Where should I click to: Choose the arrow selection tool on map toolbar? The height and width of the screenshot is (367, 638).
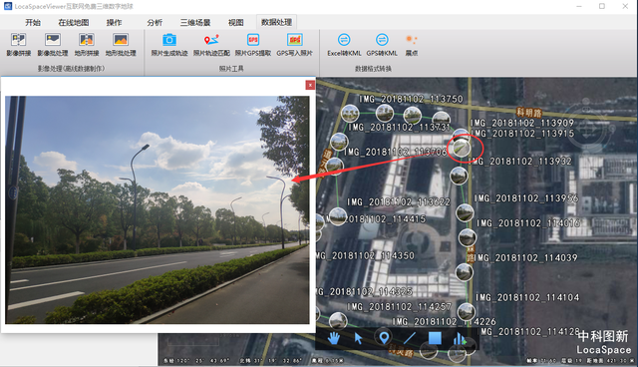coord(358,338)
